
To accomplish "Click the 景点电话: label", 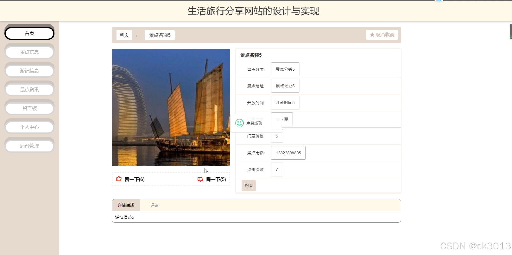I will point(256,153).
